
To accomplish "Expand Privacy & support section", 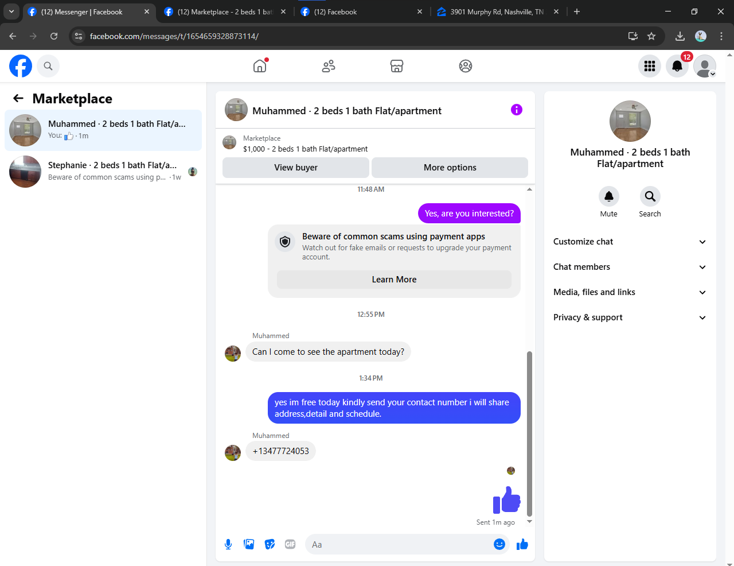I will (630, 317).
